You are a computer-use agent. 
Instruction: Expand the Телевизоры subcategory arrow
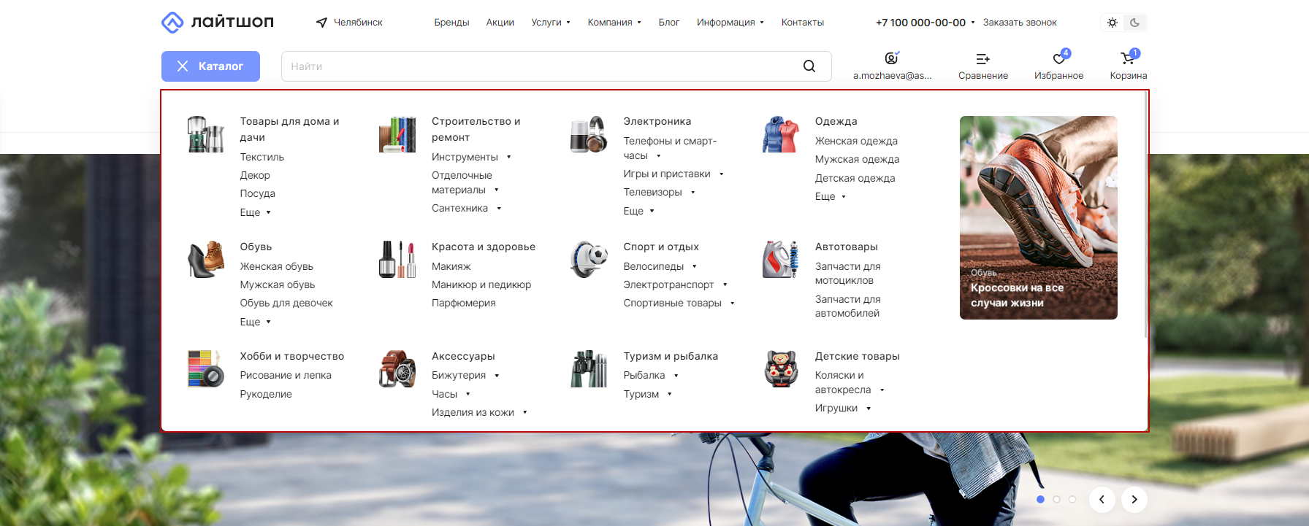tap(693, 193)
